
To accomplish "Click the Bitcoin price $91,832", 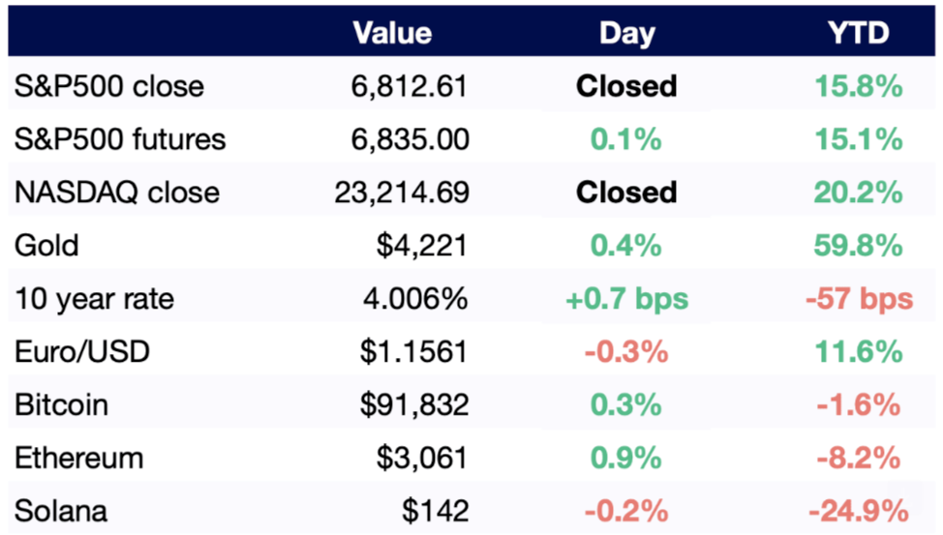I will click(414, 403).
